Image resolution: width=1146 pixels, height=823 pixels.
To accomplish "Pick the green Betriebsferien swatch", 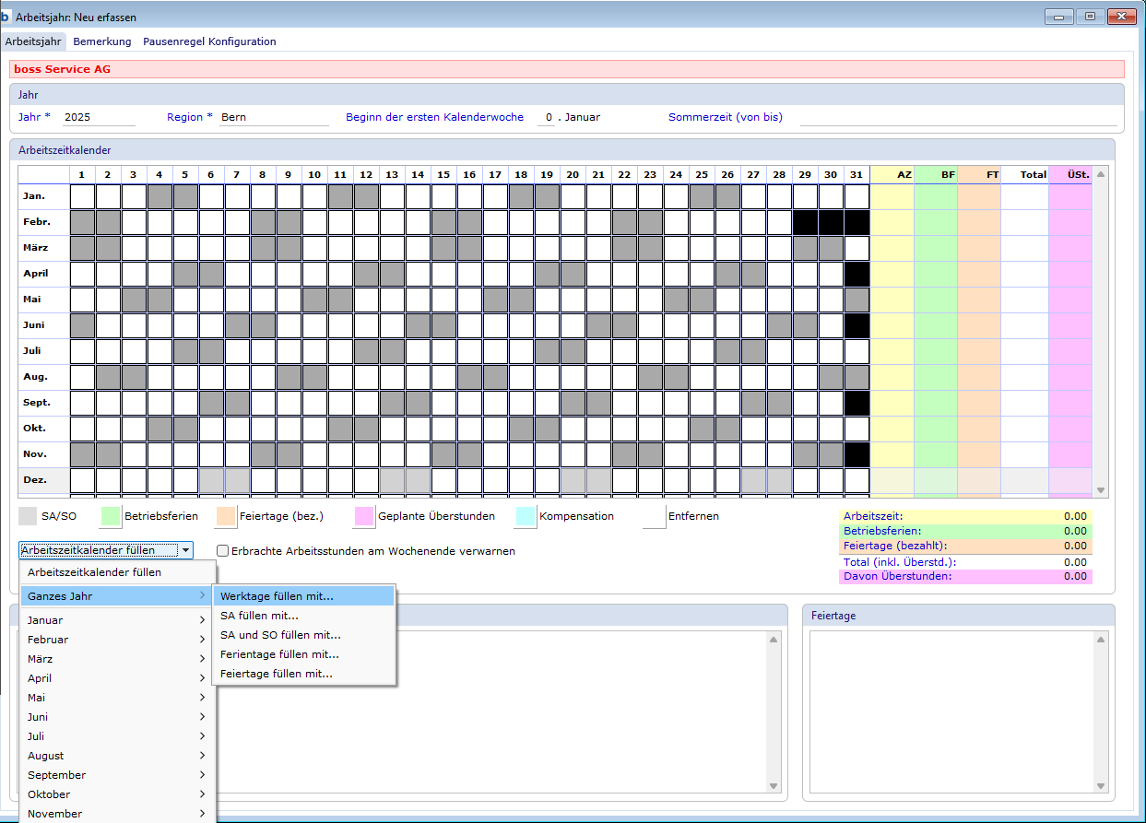I will (111, 516).
